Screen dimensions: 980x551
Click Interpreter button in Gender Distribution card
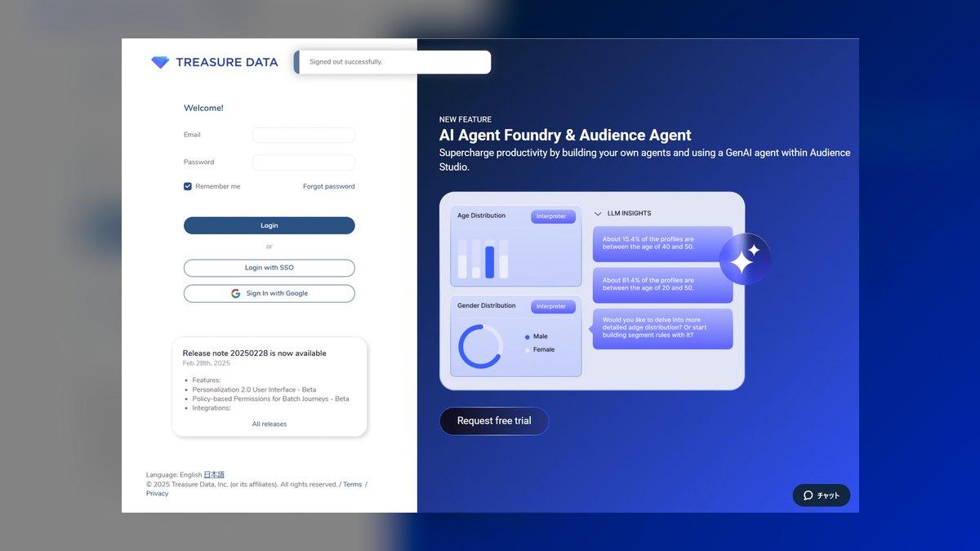point(553,306)
